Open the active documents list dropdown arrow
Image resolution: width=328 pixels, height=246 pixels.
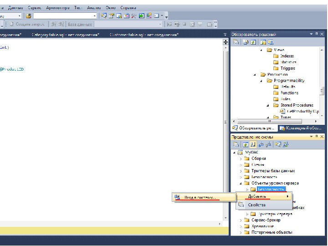(x=225, y=35)
